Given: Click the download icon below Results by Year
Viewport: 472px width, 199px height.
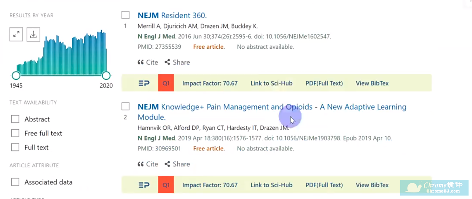Looking at the screenshot, I should pos(33,34).
